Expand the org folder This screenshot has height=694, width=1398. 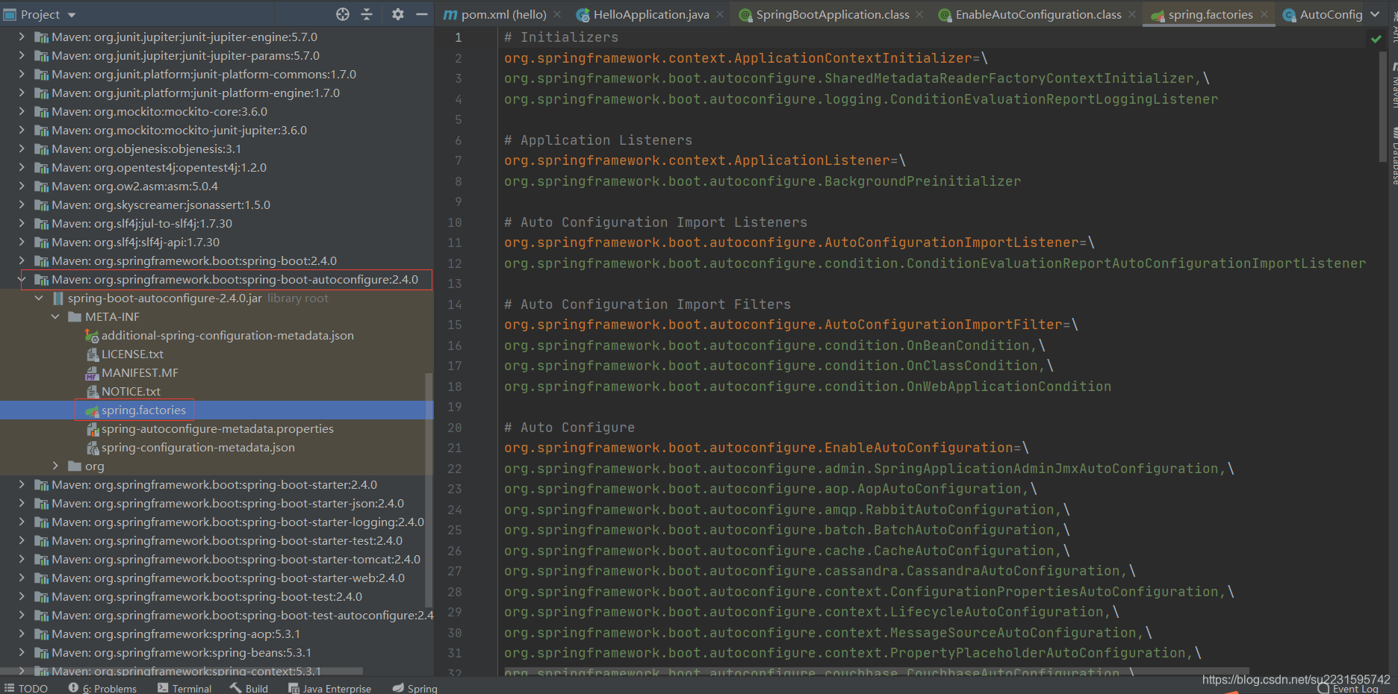click(55, 466)
